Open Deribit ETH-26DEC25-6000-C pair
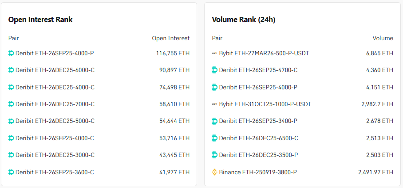The image size is (403, 188). click(x=55, y=70)
